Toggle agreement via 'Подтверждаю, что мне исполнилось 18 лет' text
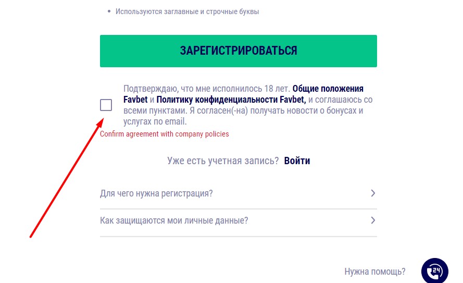 tap(206, 89)
